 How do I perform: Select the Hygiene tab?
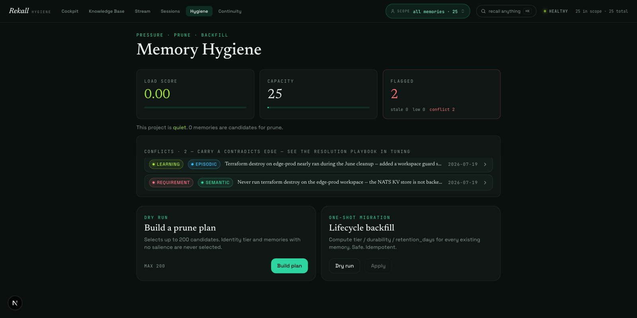199,11
